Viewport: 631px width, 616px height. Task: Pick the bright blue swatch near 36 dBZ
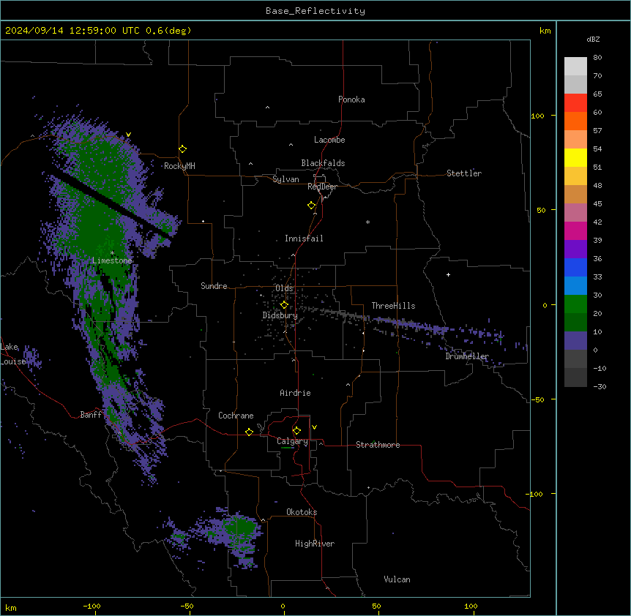[575, 267]
